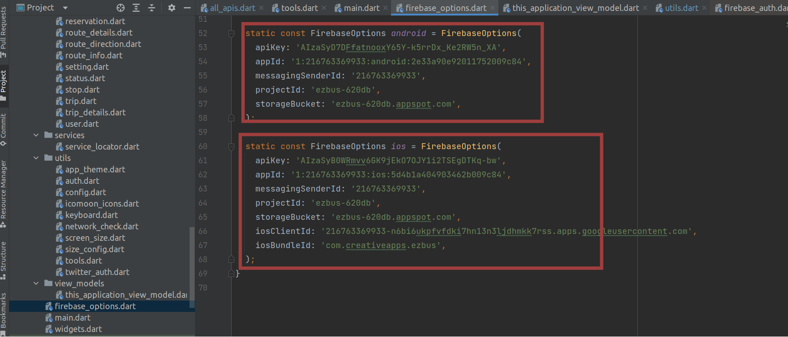Screen dimensions: 788x337
Task: Collapse the services folder
Action: [36, 135]
